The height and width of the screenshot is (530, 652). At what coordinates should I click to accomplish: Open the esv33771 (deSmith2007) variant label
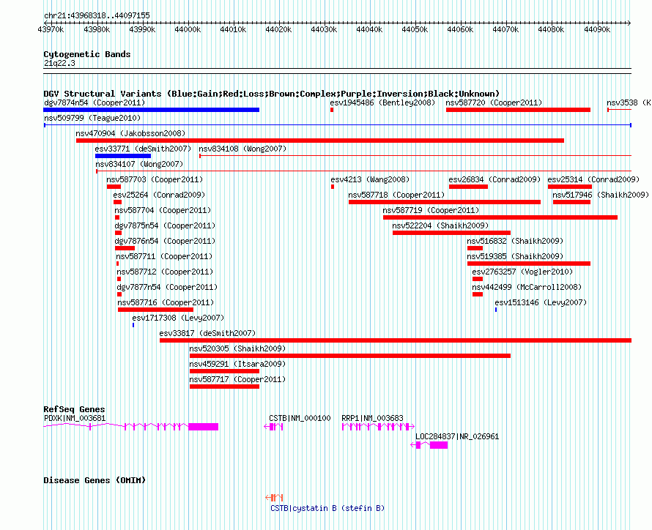(x=143, y=149)
